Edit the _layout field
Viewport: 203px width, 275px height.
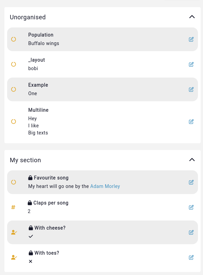tap(191, 64)
